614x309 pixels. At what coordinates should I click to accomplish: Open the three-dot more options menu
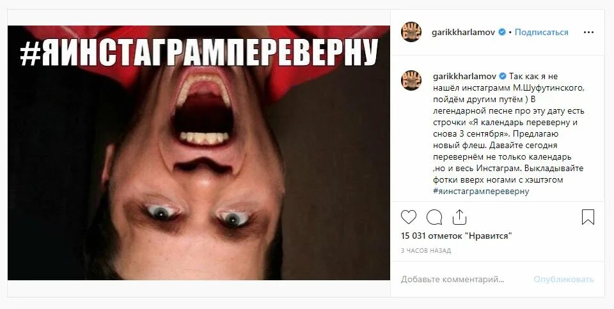[x=588, y=33]
